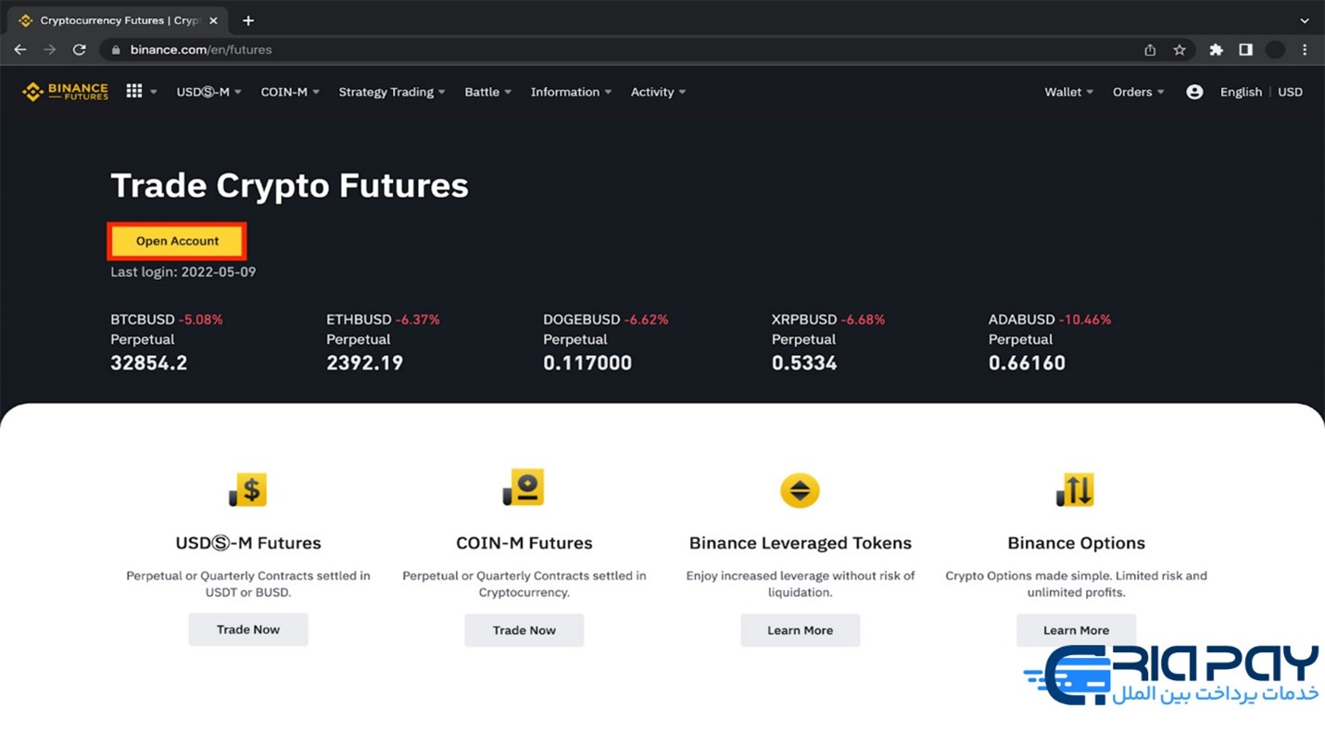Click the ADABUSD perpetual ticker
The height and width of the screenshot is (745, 1325).
[1050, 341]
